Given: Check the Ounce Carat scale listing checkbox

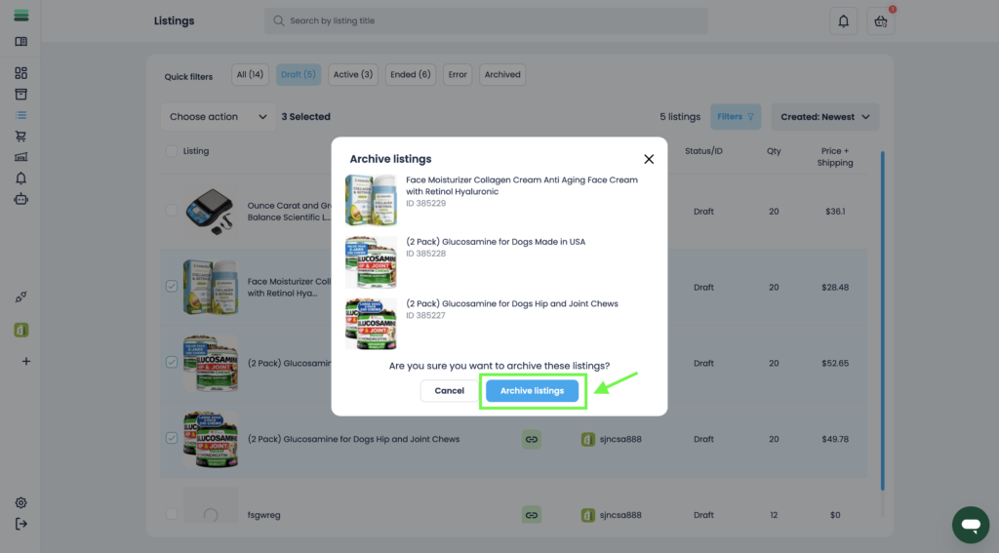Looking at the screenshot, I should pos(172,211).
